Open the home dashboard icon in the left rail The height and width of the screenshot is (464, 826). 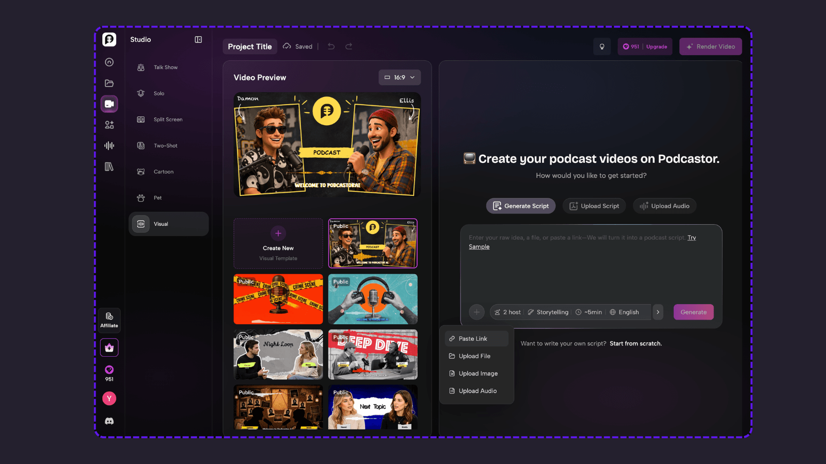pos(109,62)
